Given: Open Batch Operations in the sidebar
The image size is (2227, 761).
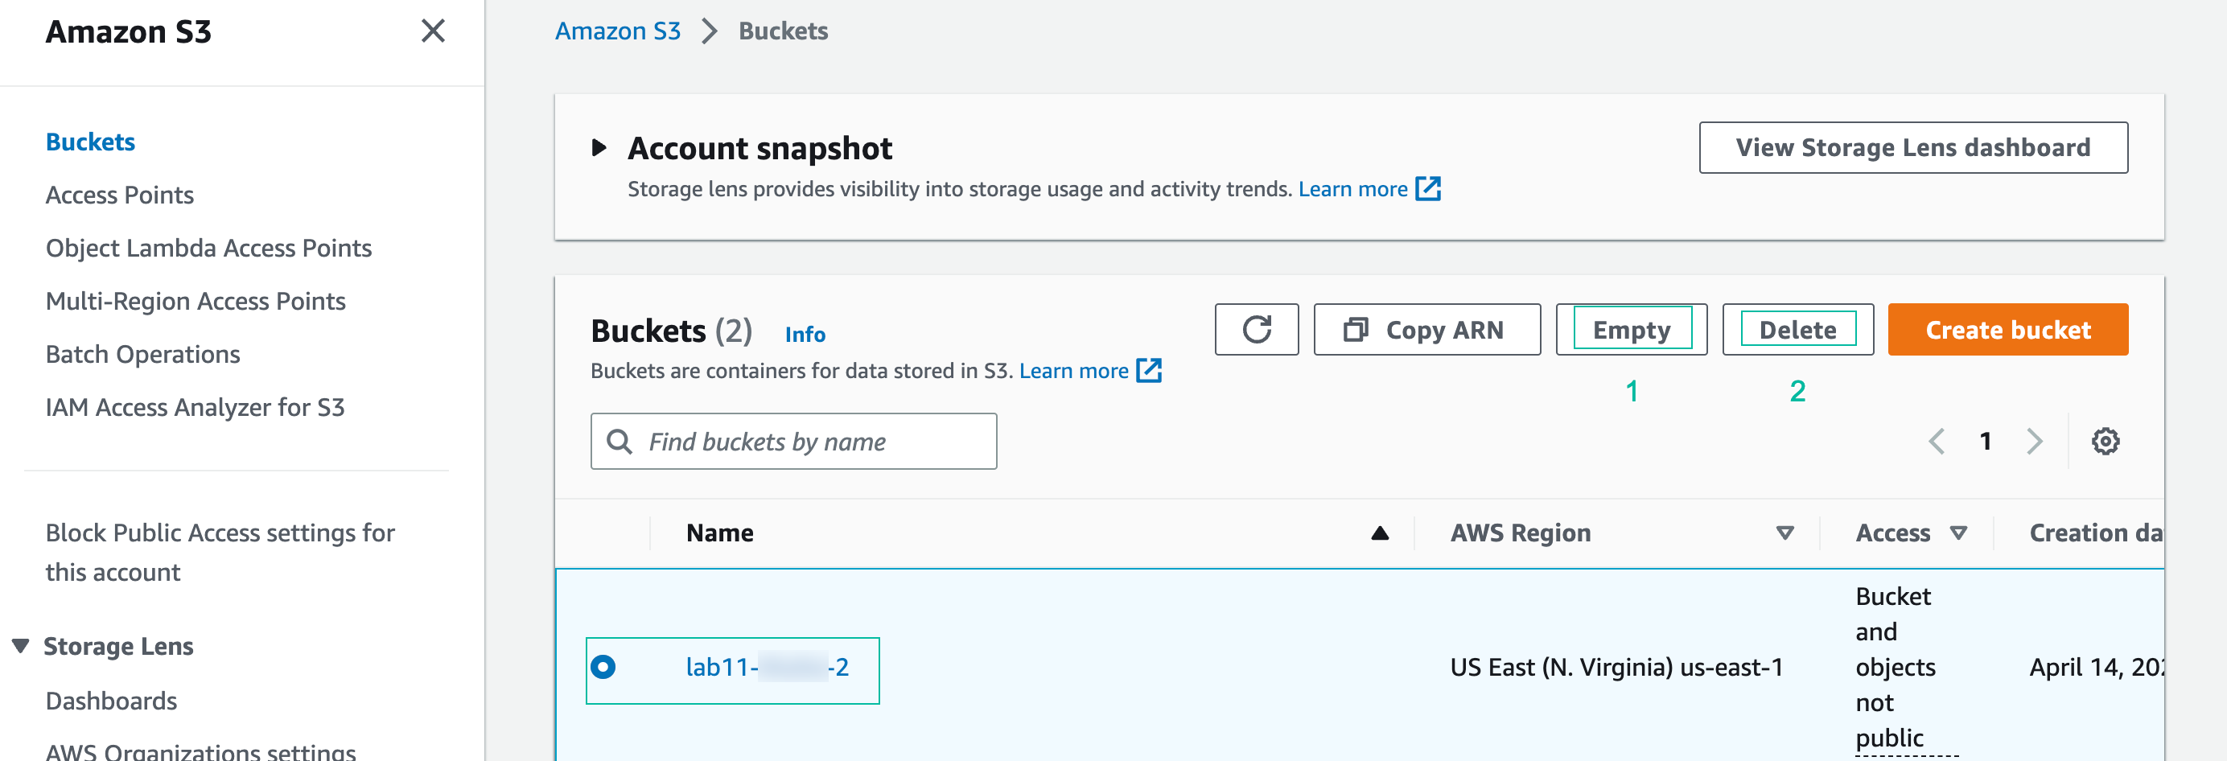Looking at the screenshot, I should tap(142, 354).
